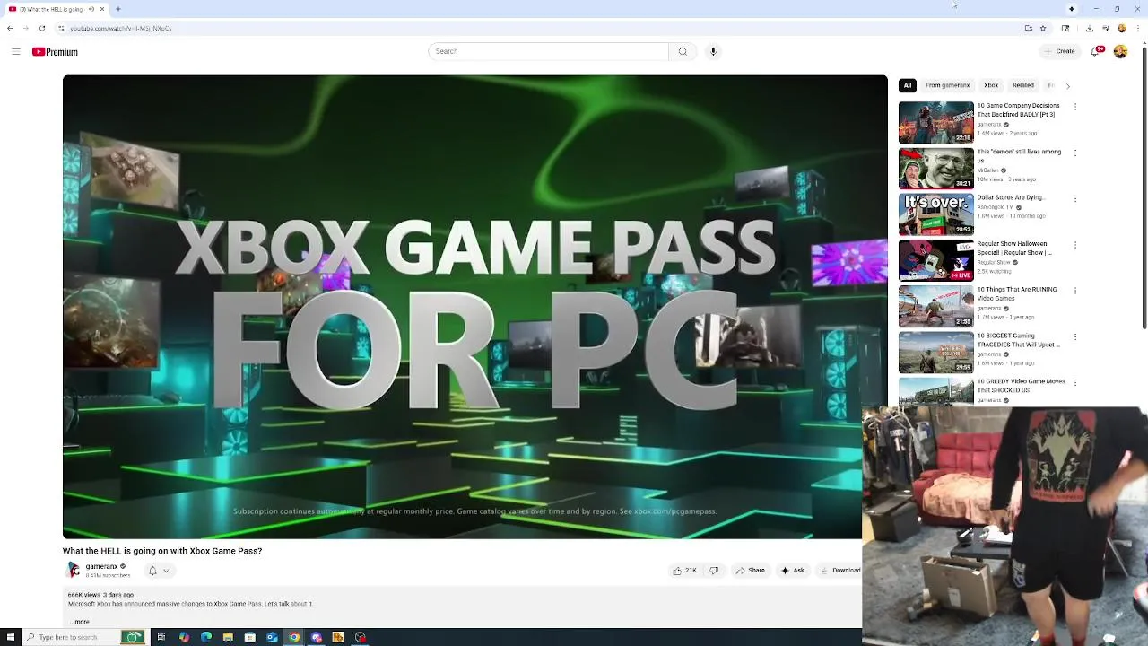Open Regular Show Halloween Special live thumbnail
Viewport: 1148px width, 646px height.
coord(935,260)
